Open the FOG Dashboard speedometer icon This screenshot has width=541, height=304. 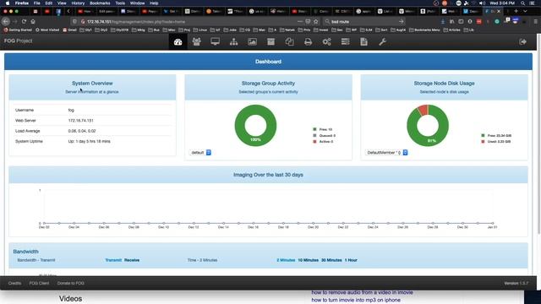coord(178,41)
